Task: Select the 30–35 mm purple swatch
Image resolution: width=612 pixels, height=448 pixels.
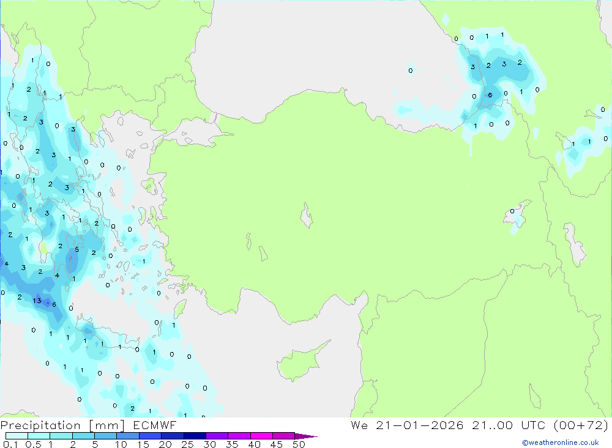Action: click(x=217, y=436)
